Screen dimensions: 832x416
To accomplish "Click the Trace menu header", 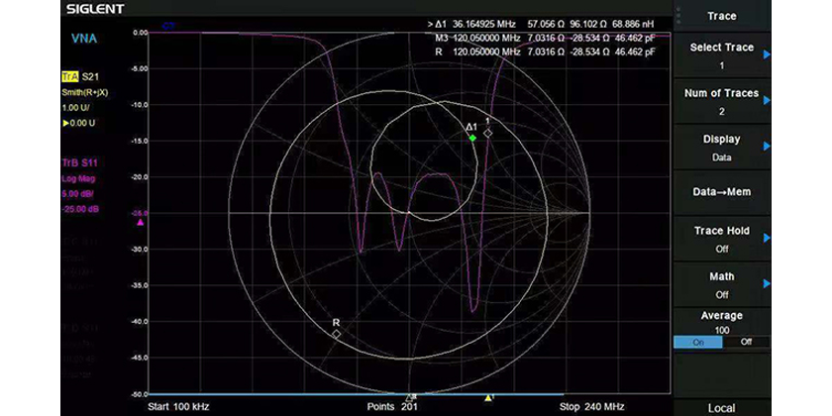I will click(x=721, y=16).
